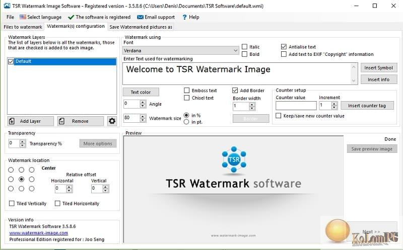Enable Tiled Vertically checkbox

pyautogui.click(x=12, y=203)
